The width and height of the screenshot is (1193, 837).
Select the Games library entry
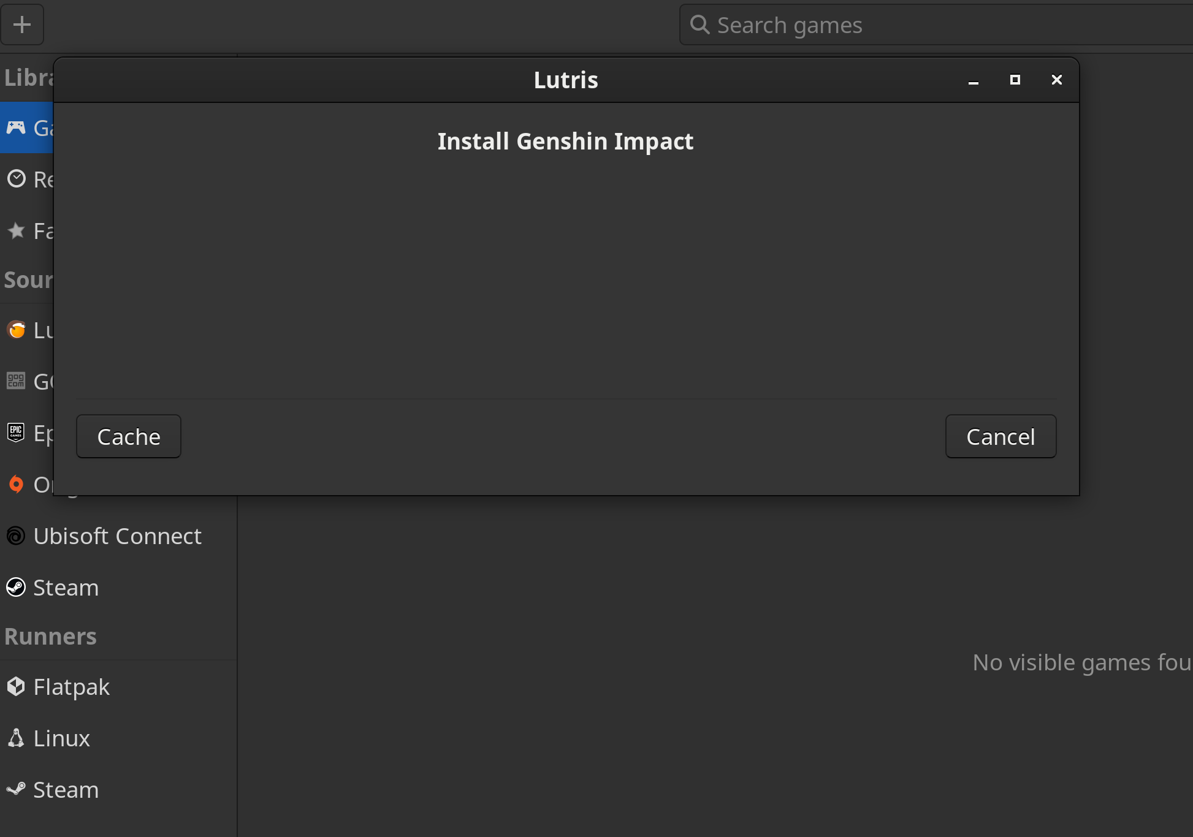(28, 127)
